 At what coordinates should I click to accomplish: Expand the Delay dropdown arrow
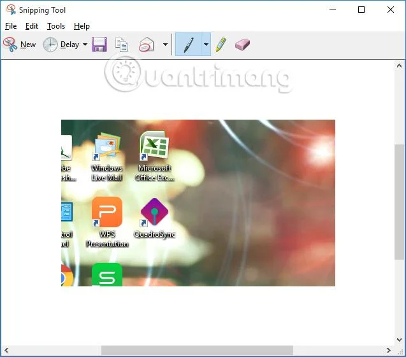pos(85,45)
